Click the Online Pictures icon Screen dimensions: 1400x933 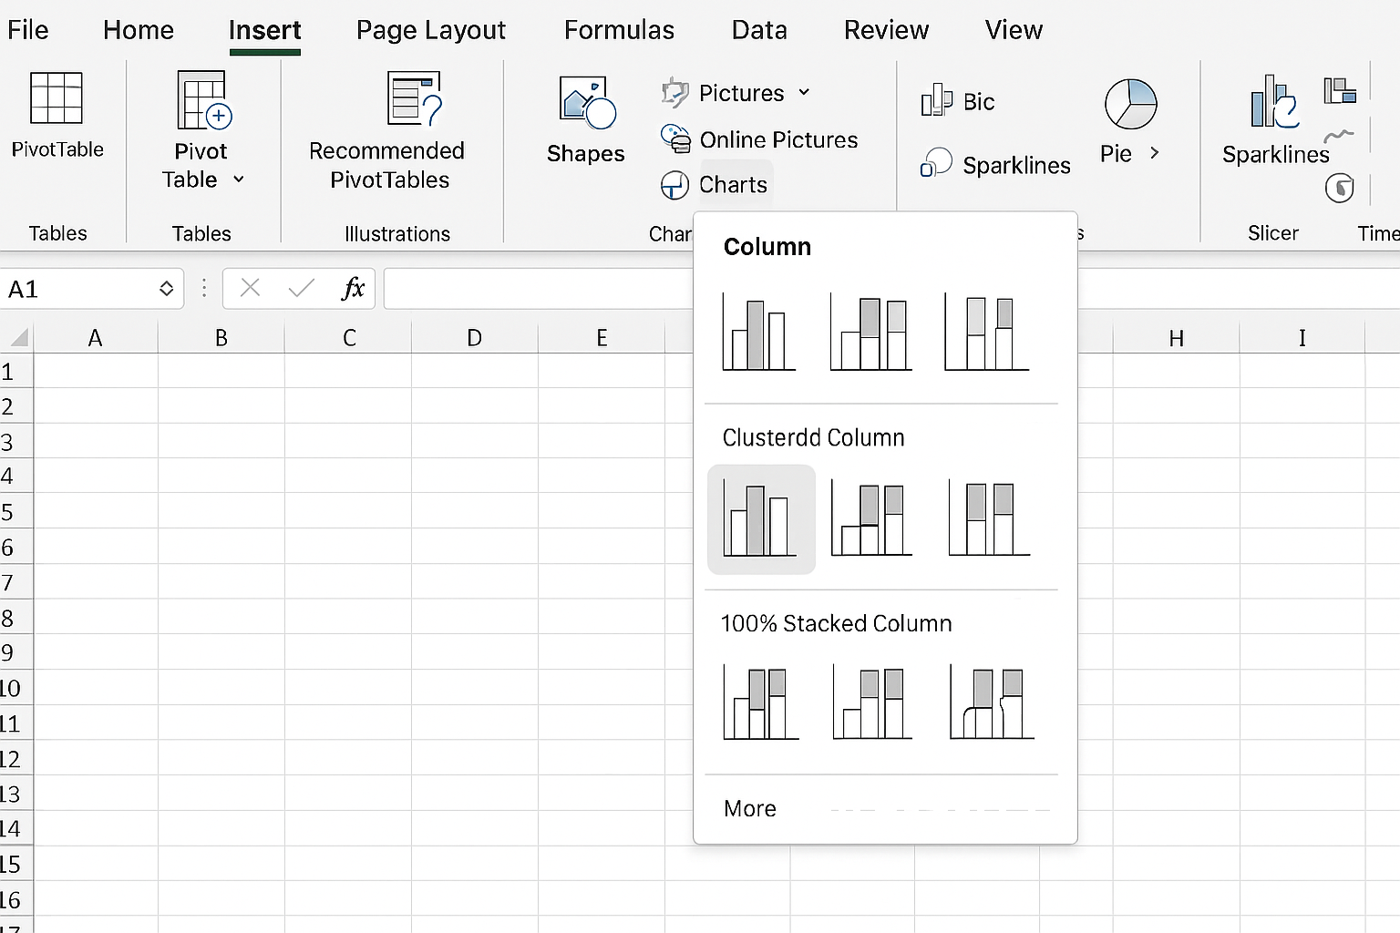[675, 138]
